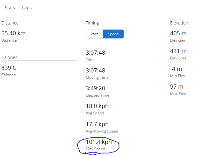This screenshot has height=156, width=209.
Task: Click the 405 m elevation gain value
Action: coord(178,33)
